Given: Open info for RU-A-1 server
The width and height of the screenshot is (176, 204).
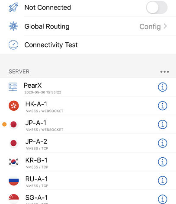Looking at the screenshot, I should (163, 181).
